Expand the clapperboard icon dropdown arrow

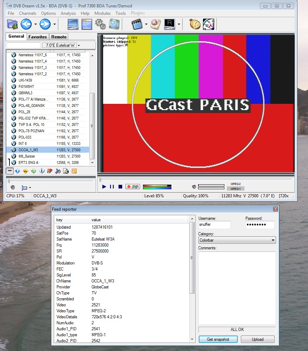point(146,24)
